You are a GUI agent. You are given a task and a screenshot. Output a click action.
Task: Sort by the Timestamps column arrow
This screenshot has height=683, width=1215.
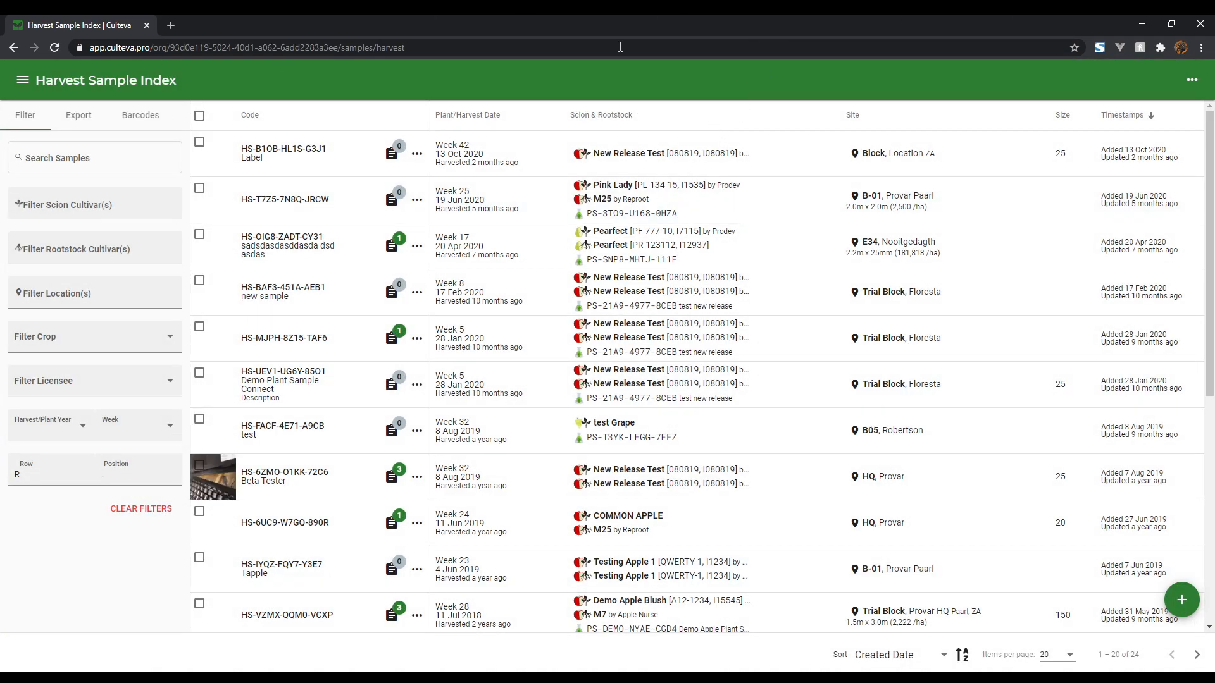(x=1151, y=115)
